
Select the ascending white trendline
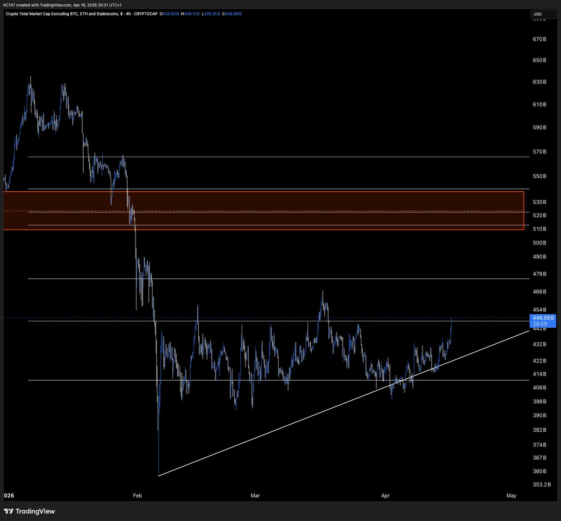pos(344,403)
